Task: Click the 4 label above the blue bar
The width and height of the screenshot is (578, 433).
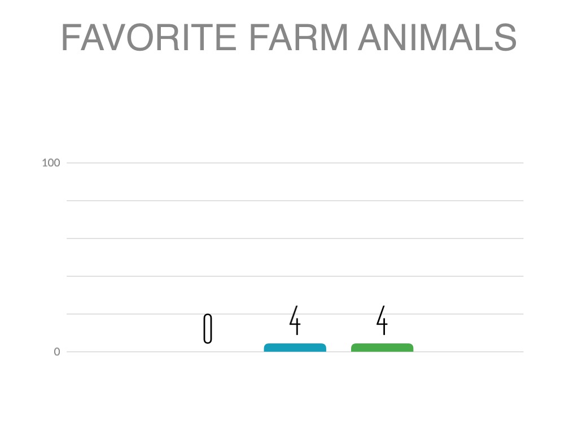Action: pyautogui.click(x=295, y=320)
